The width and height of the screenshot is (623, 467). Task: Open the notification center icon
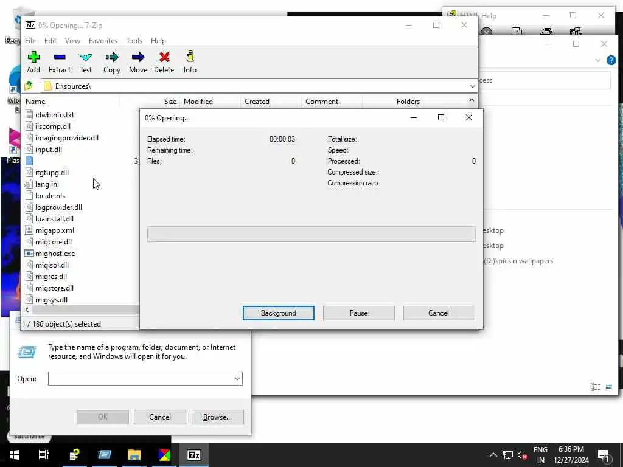point(604,455)
